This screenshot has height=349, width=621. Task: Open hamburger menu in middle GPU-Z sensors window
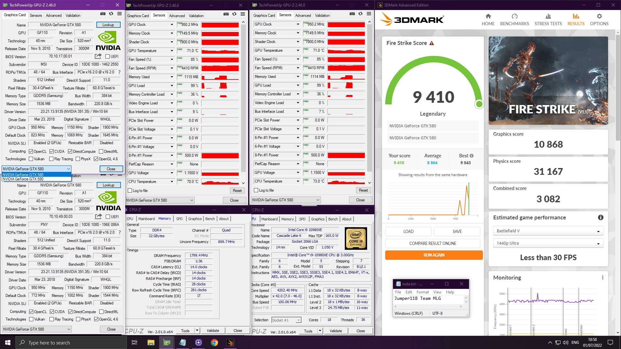point(243,14)
